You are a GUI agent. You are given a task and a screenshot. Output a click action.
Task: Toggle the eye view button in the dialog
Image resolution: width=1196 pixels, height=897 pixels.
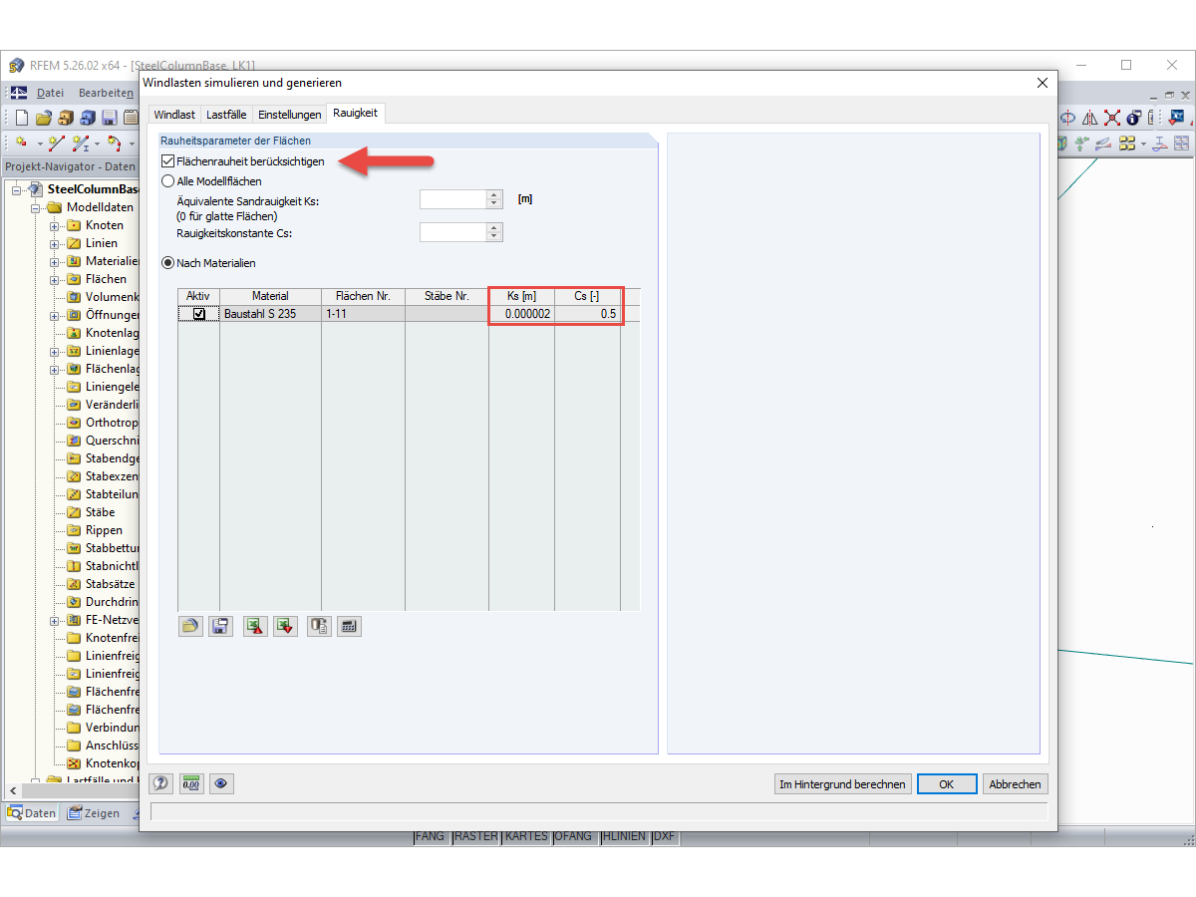point(221,784)
